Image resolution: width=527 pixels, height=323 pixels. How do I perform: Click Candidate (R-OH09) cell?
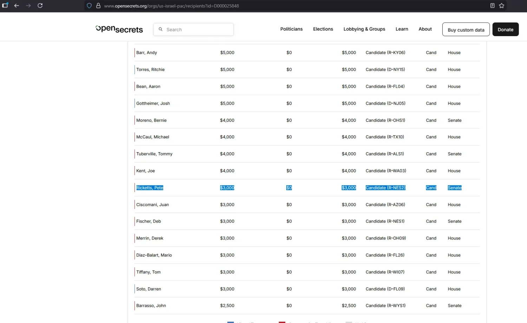[386, 238]
